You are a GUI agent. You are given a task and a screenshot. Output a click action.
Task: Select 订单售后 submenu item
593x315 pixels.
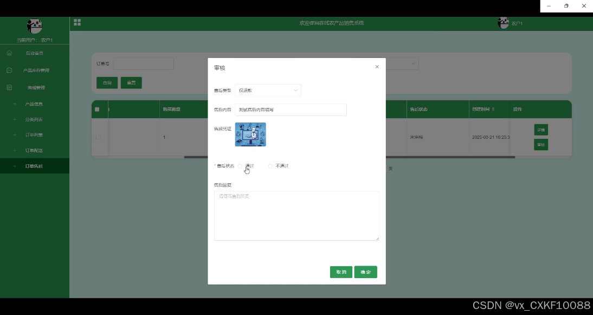point(34,166)
